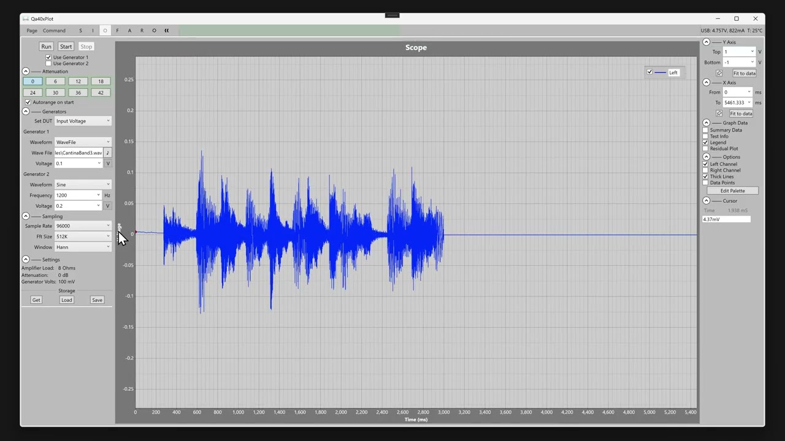Click the Stop button
This screenshot has width=785, height=441.
(86, 47)
